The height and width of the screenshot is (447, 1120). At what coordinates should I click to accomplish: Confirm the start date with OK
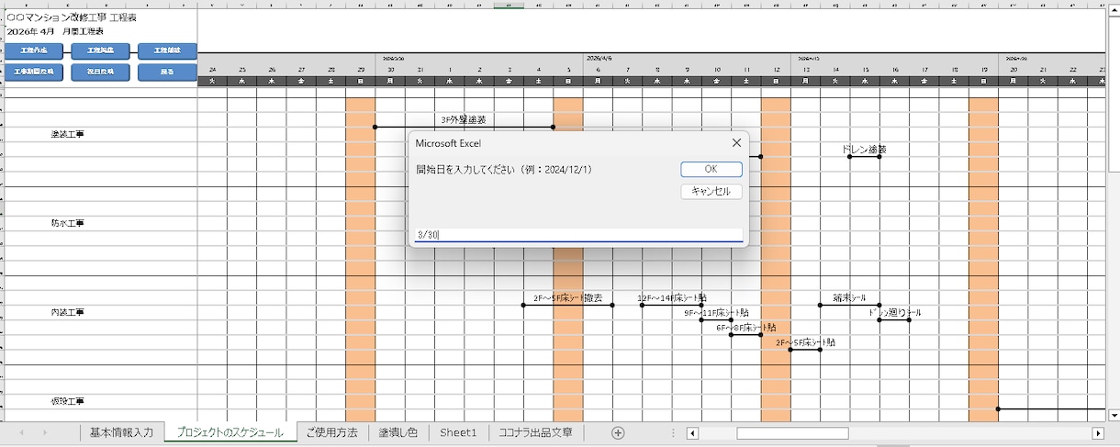pyautogui.click(x=711, y=170)
